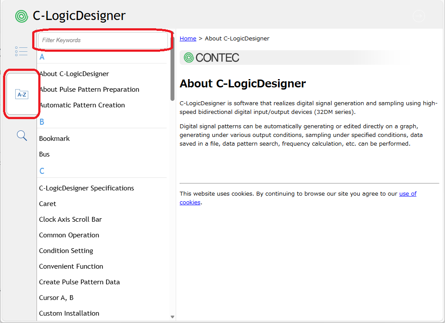Select the Bus index entry
445x323 pixels.
tap(44, 154)
